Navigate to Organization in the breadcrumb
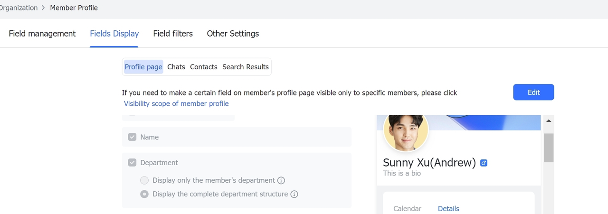 click(19, 8)
